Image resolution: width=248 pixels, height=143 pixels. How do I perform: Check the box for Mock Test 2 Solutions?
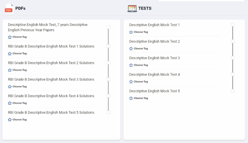pos(109,63)
